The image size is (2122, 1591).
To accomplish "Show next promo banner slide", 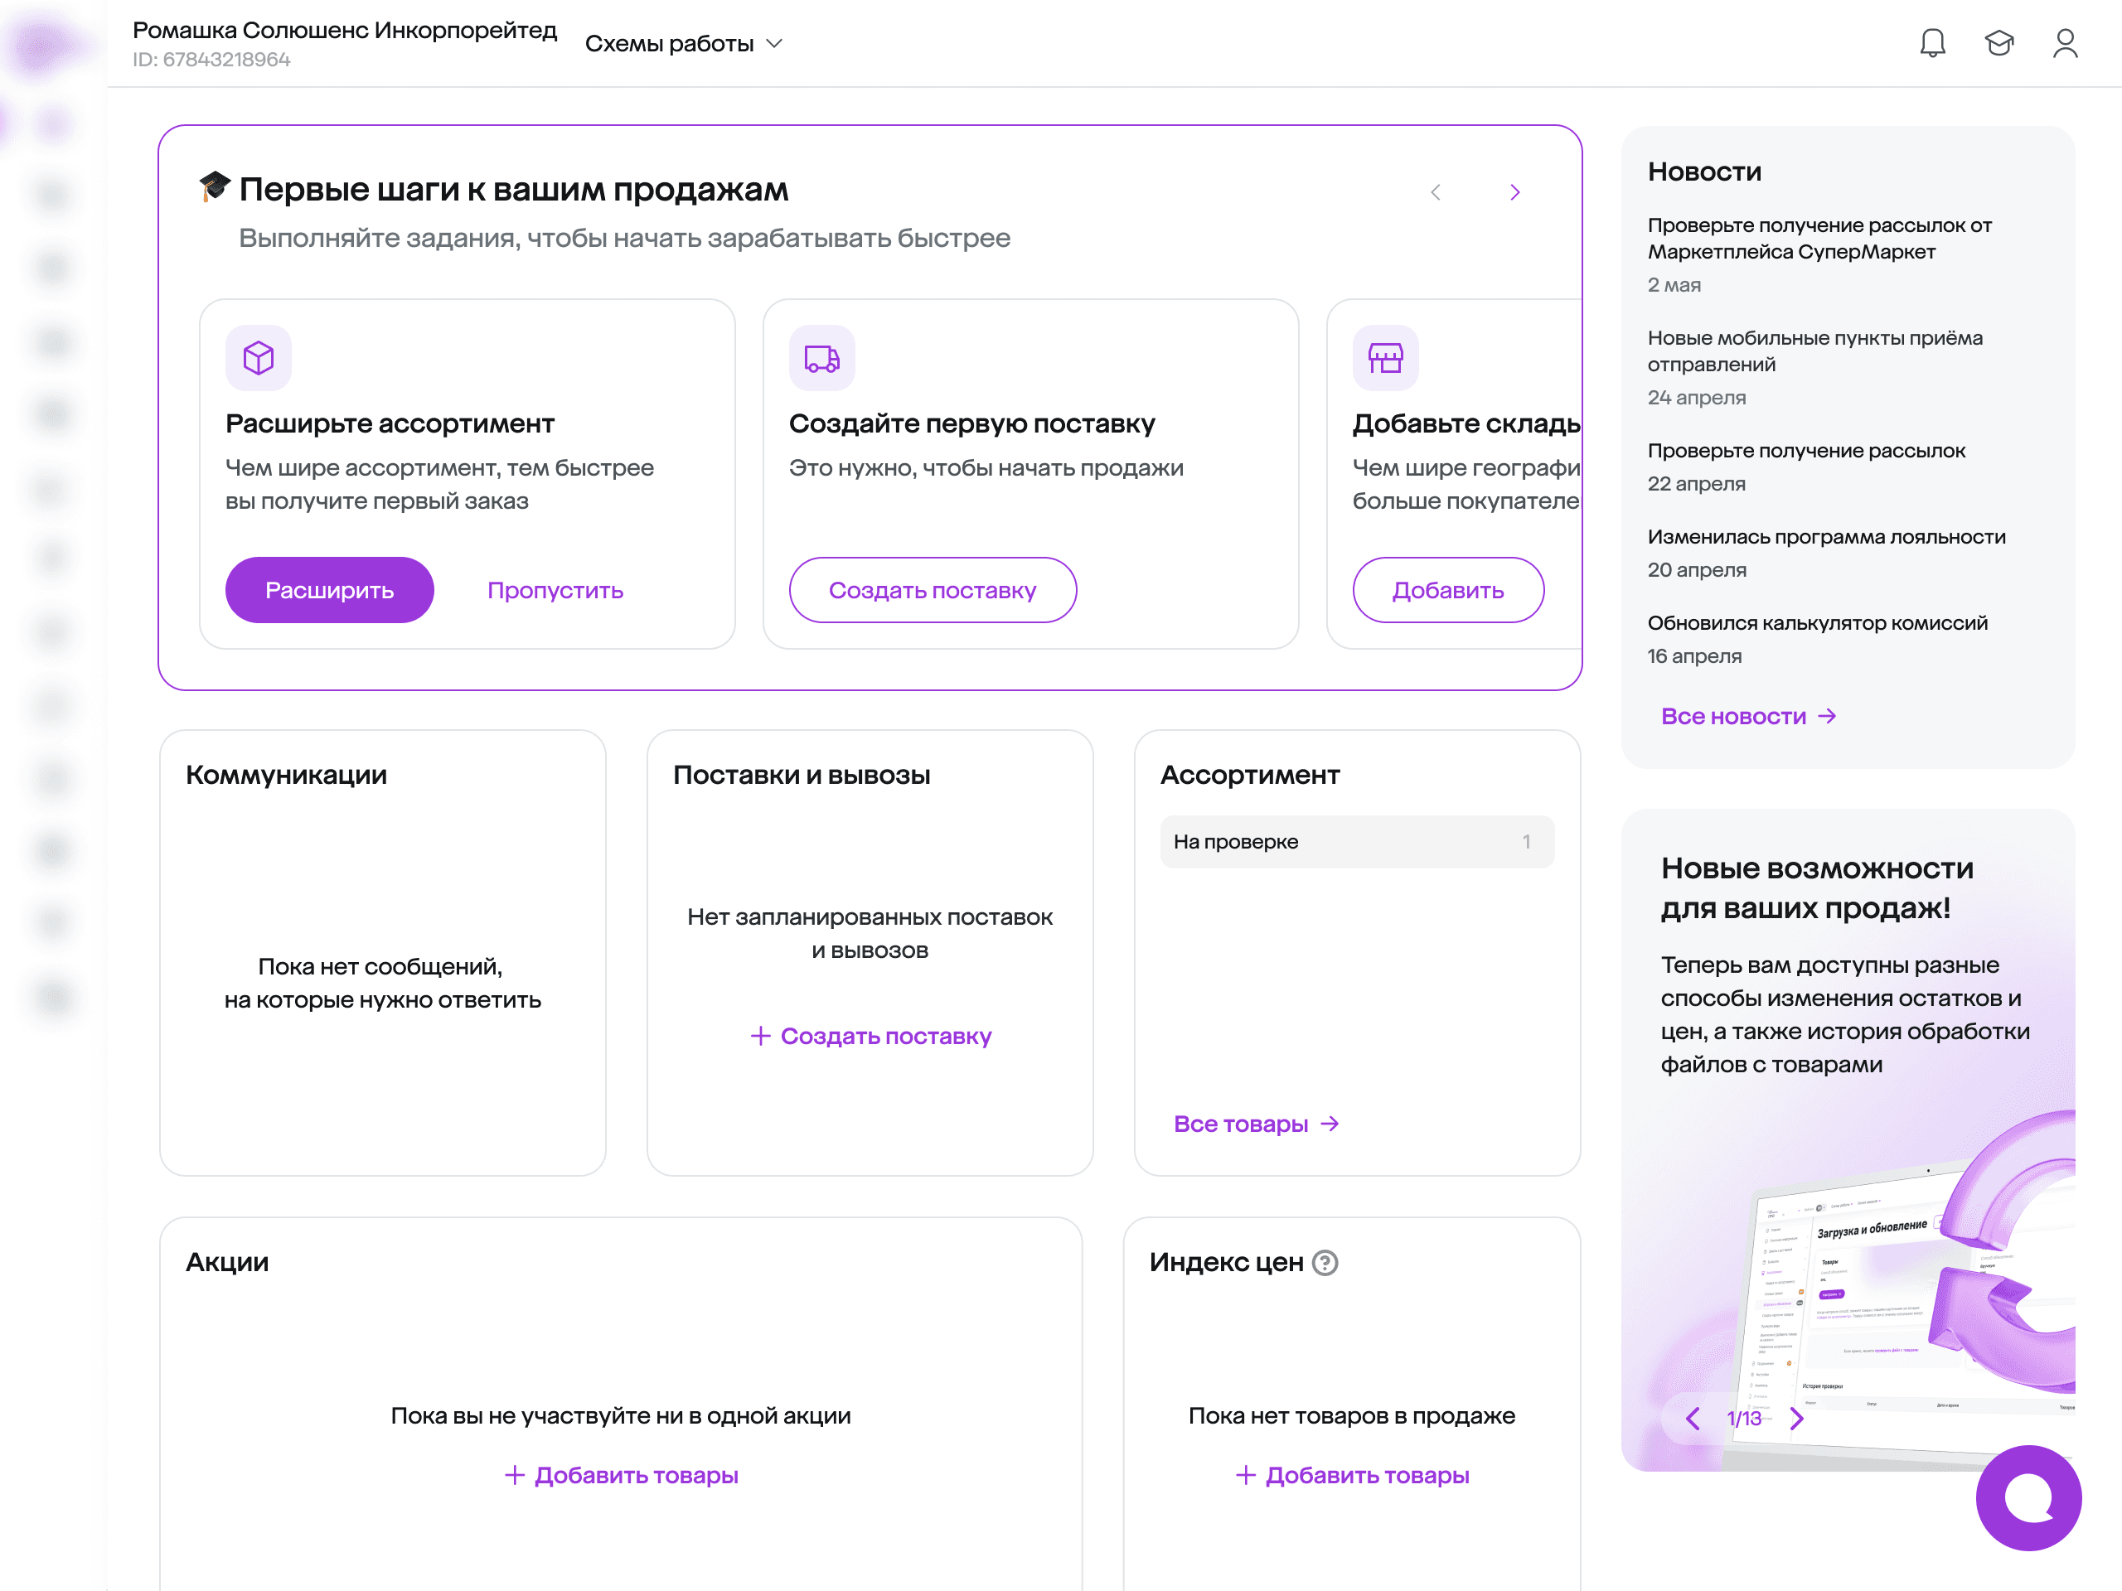I will pos(1797,1419).
